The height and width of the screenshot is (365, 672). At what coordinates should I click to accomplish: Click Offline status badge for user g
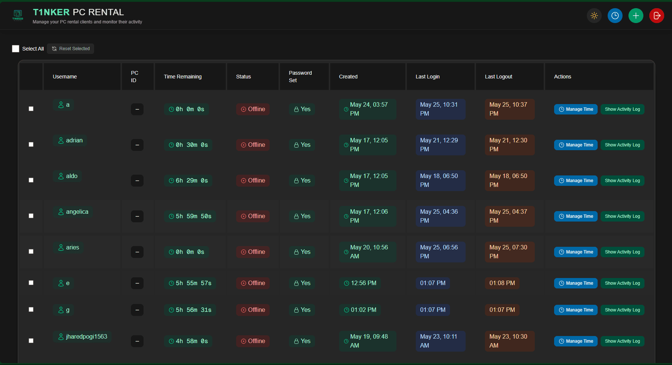253,310
